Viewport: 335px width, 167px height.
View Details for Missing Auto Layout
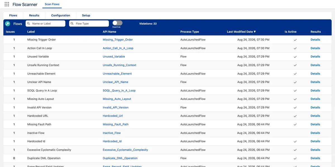(315, 99)
